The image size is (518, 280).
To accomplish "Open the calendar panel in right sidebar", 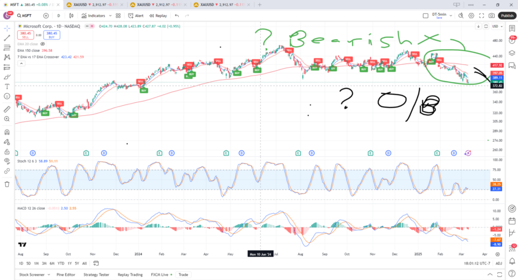I will pos(512,221).
